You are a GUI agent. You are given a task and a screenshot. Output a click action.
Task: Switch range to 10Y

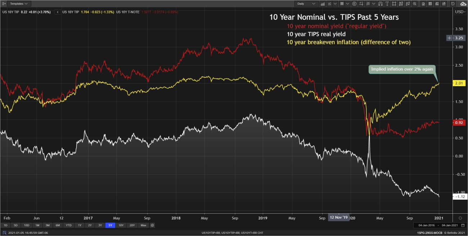coord(121,225)
